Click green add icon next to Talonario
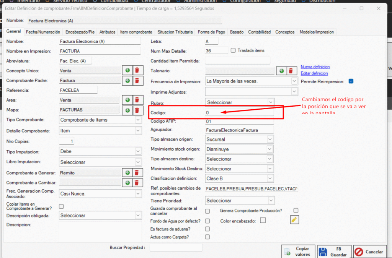 click(x=281, y=71)
